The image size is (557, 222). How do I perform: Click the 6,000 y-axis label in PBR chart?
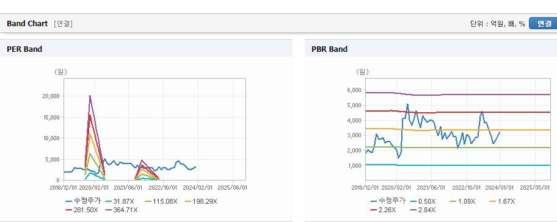tap(354, 90)
